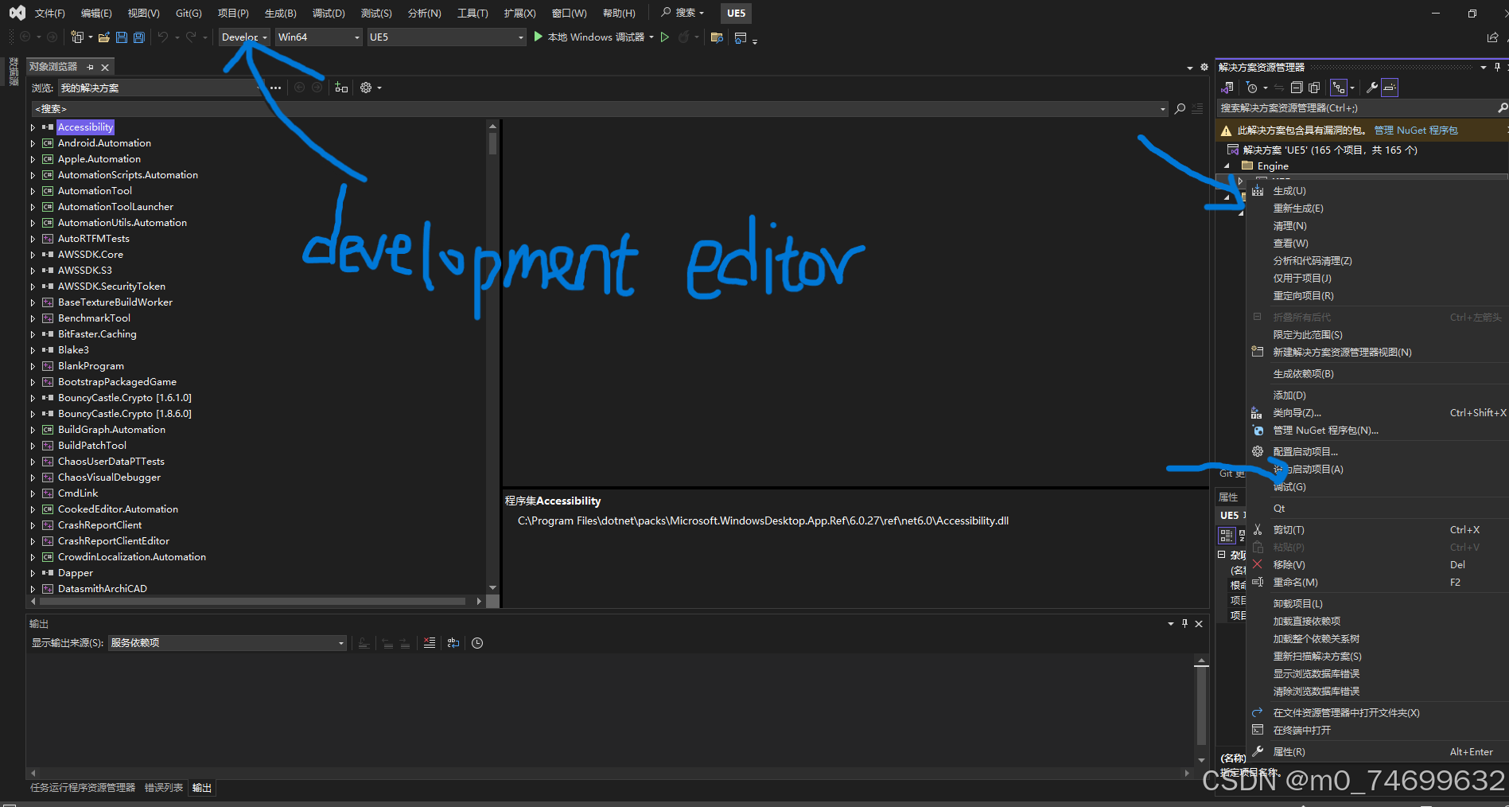This screenshot has height=807, width=1509.
Task: Toggle Track Active Item in Solution Explorer
Action: 1339,88
